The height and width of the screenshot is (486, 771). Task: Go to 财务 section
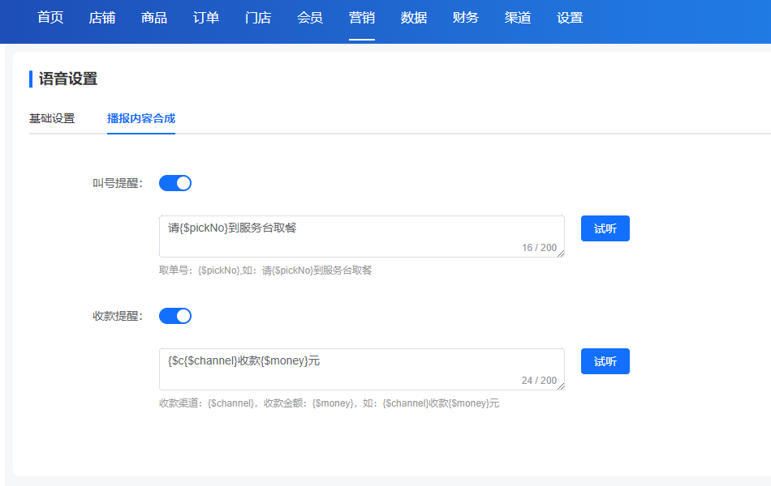pyautogui.click(x=466, y=18)
